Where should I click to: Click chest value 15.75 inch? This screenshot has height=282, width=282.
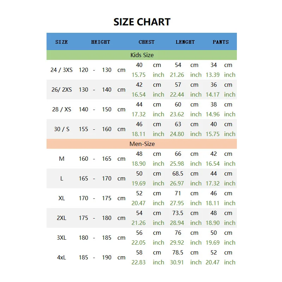[139, 75]
